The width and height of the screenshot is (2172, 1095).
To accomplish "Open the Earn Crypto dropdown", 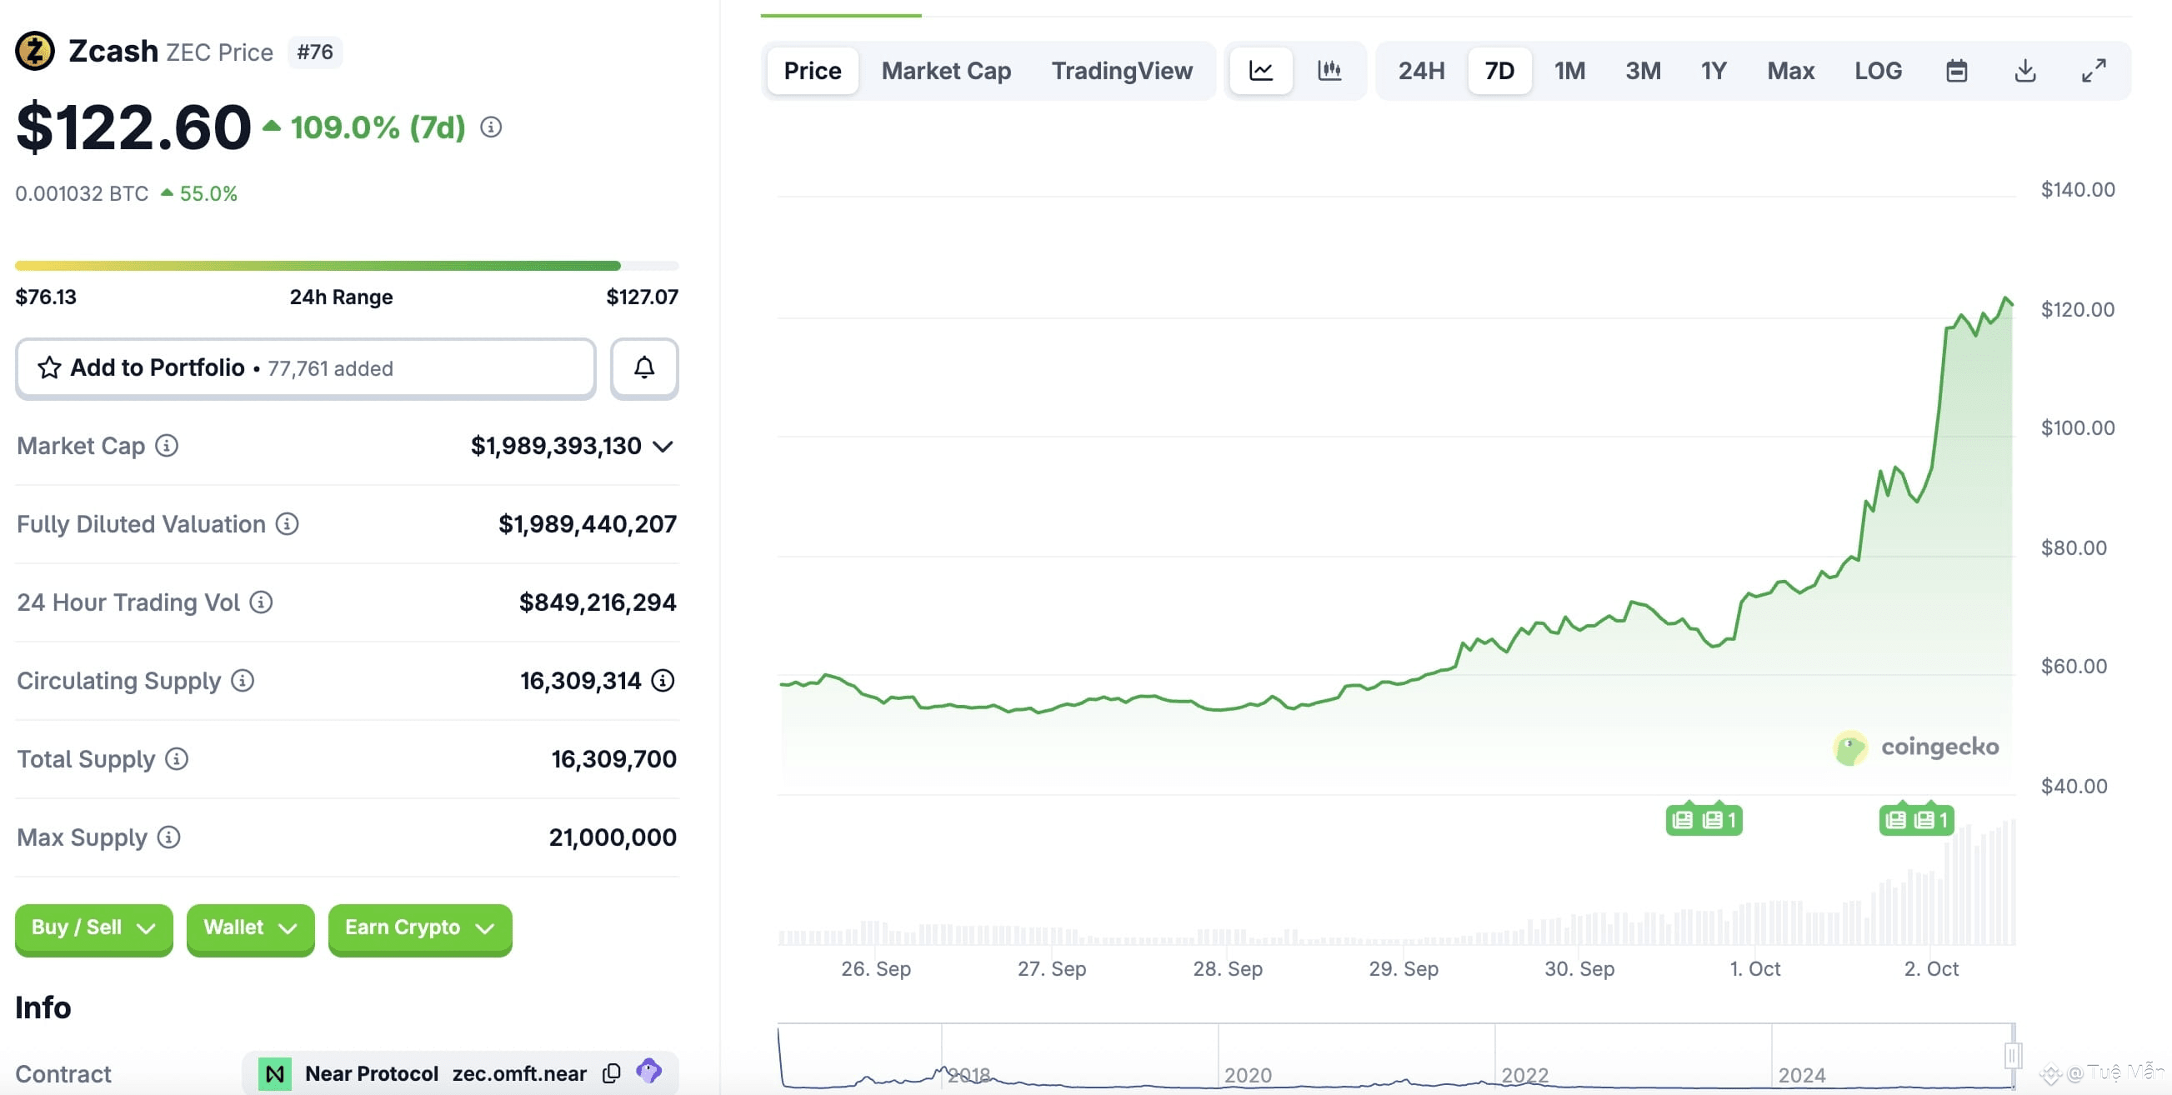I will 419,928.
